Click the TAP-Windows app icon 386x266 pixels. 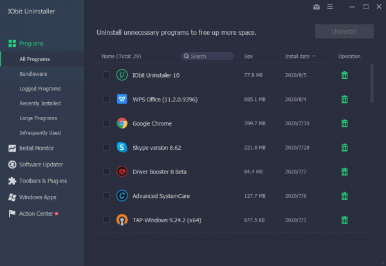(122, 220)
